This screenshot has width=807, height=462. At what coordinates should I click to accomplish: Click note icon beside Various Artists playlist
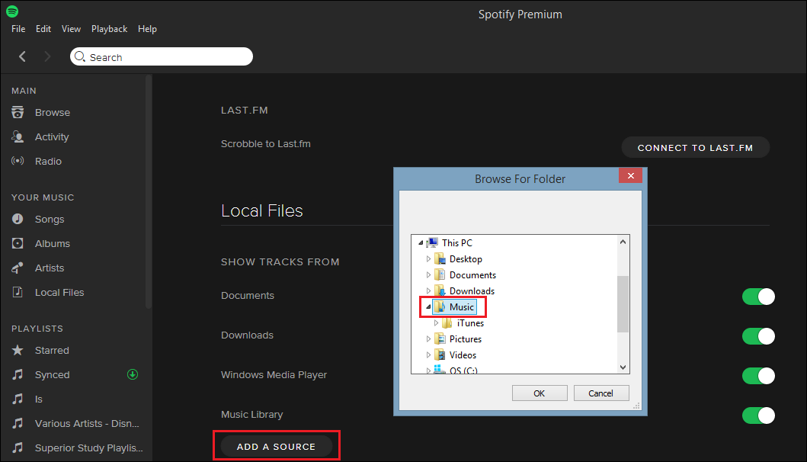[x=18, y=423]
